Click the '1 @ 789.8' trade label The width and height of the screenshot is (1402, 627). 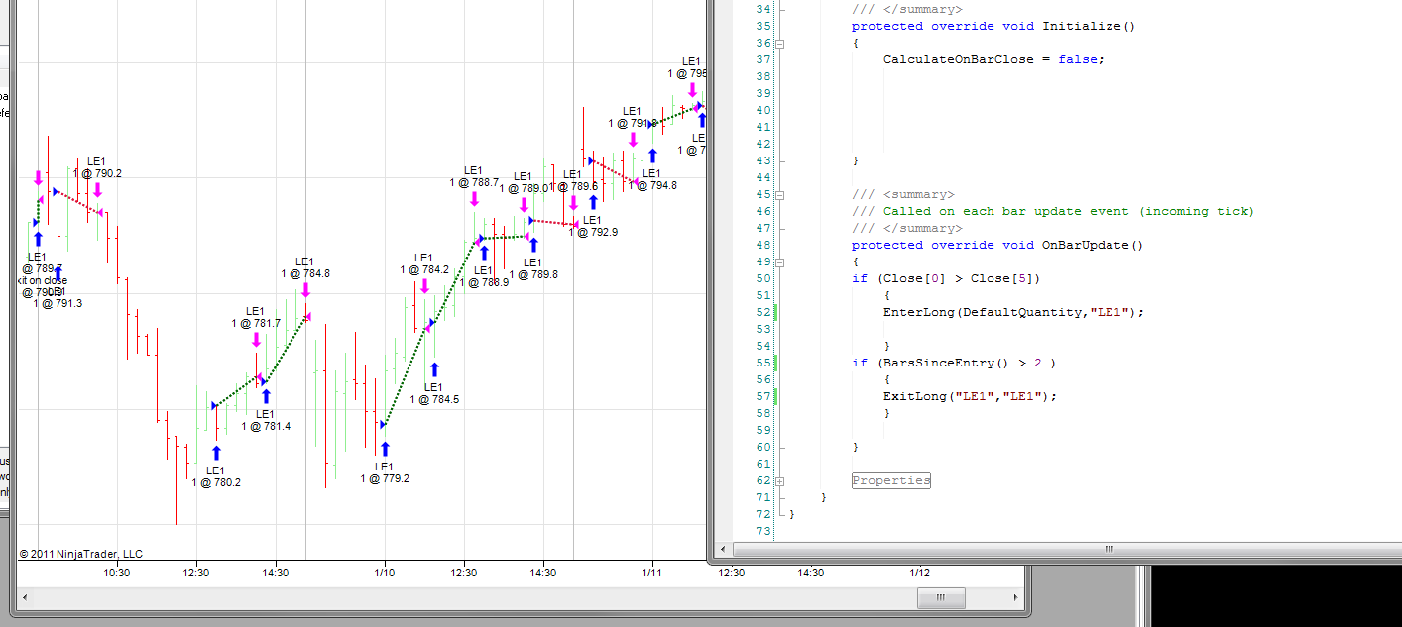533,275
